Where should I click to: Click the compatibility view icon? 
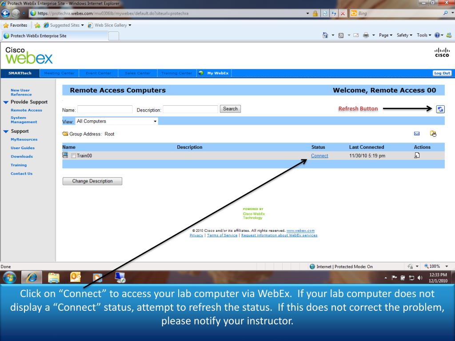[x=325, y=13]
